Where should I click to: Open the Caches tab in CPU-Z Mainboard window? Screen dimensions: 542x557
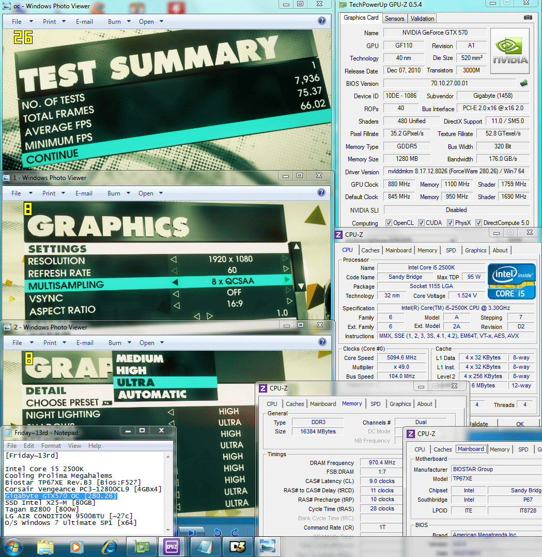[x=443, y=449]
